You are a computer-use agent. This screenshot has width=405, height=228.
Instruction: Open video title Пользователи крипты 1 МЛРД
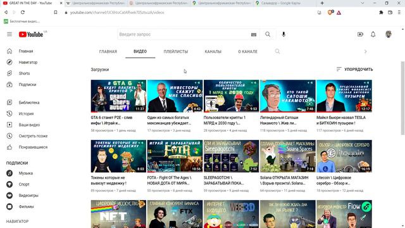pyautogui.click(x=224, y=120)
